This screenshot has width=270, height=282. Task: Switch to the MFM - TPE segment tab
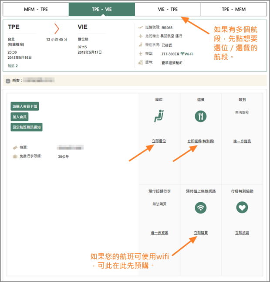(36, 9)
